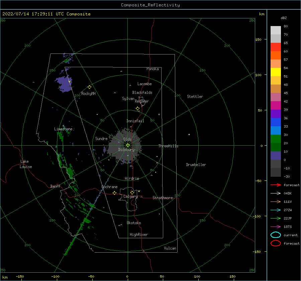Select the indigo 10 dBZ swatch
The width and height of the screenshot is (301, 281).
276,155
